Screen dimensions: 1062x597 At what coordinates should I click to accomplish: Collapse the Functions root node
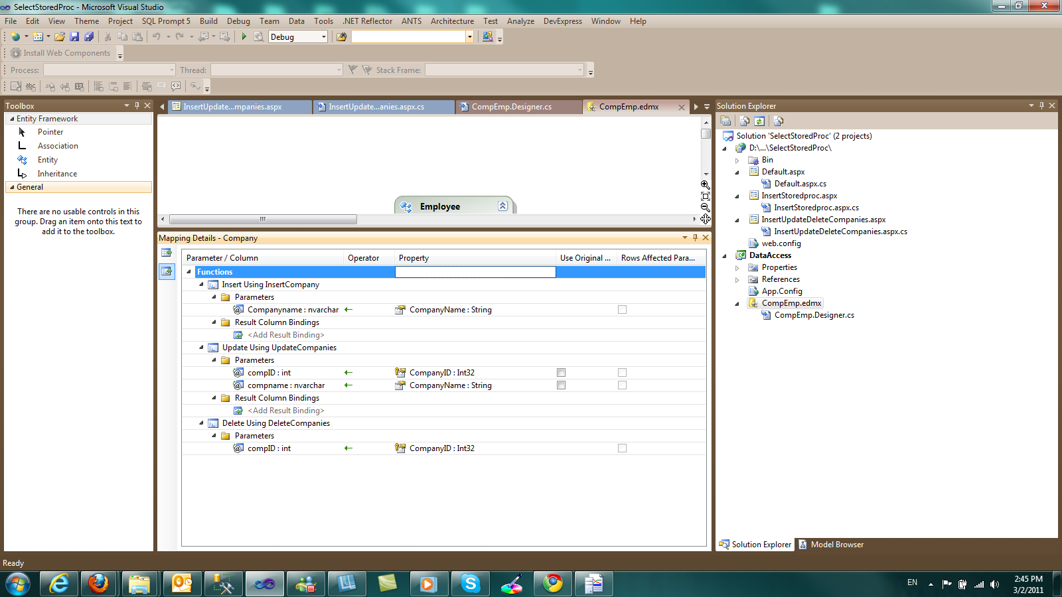point(189,272)
